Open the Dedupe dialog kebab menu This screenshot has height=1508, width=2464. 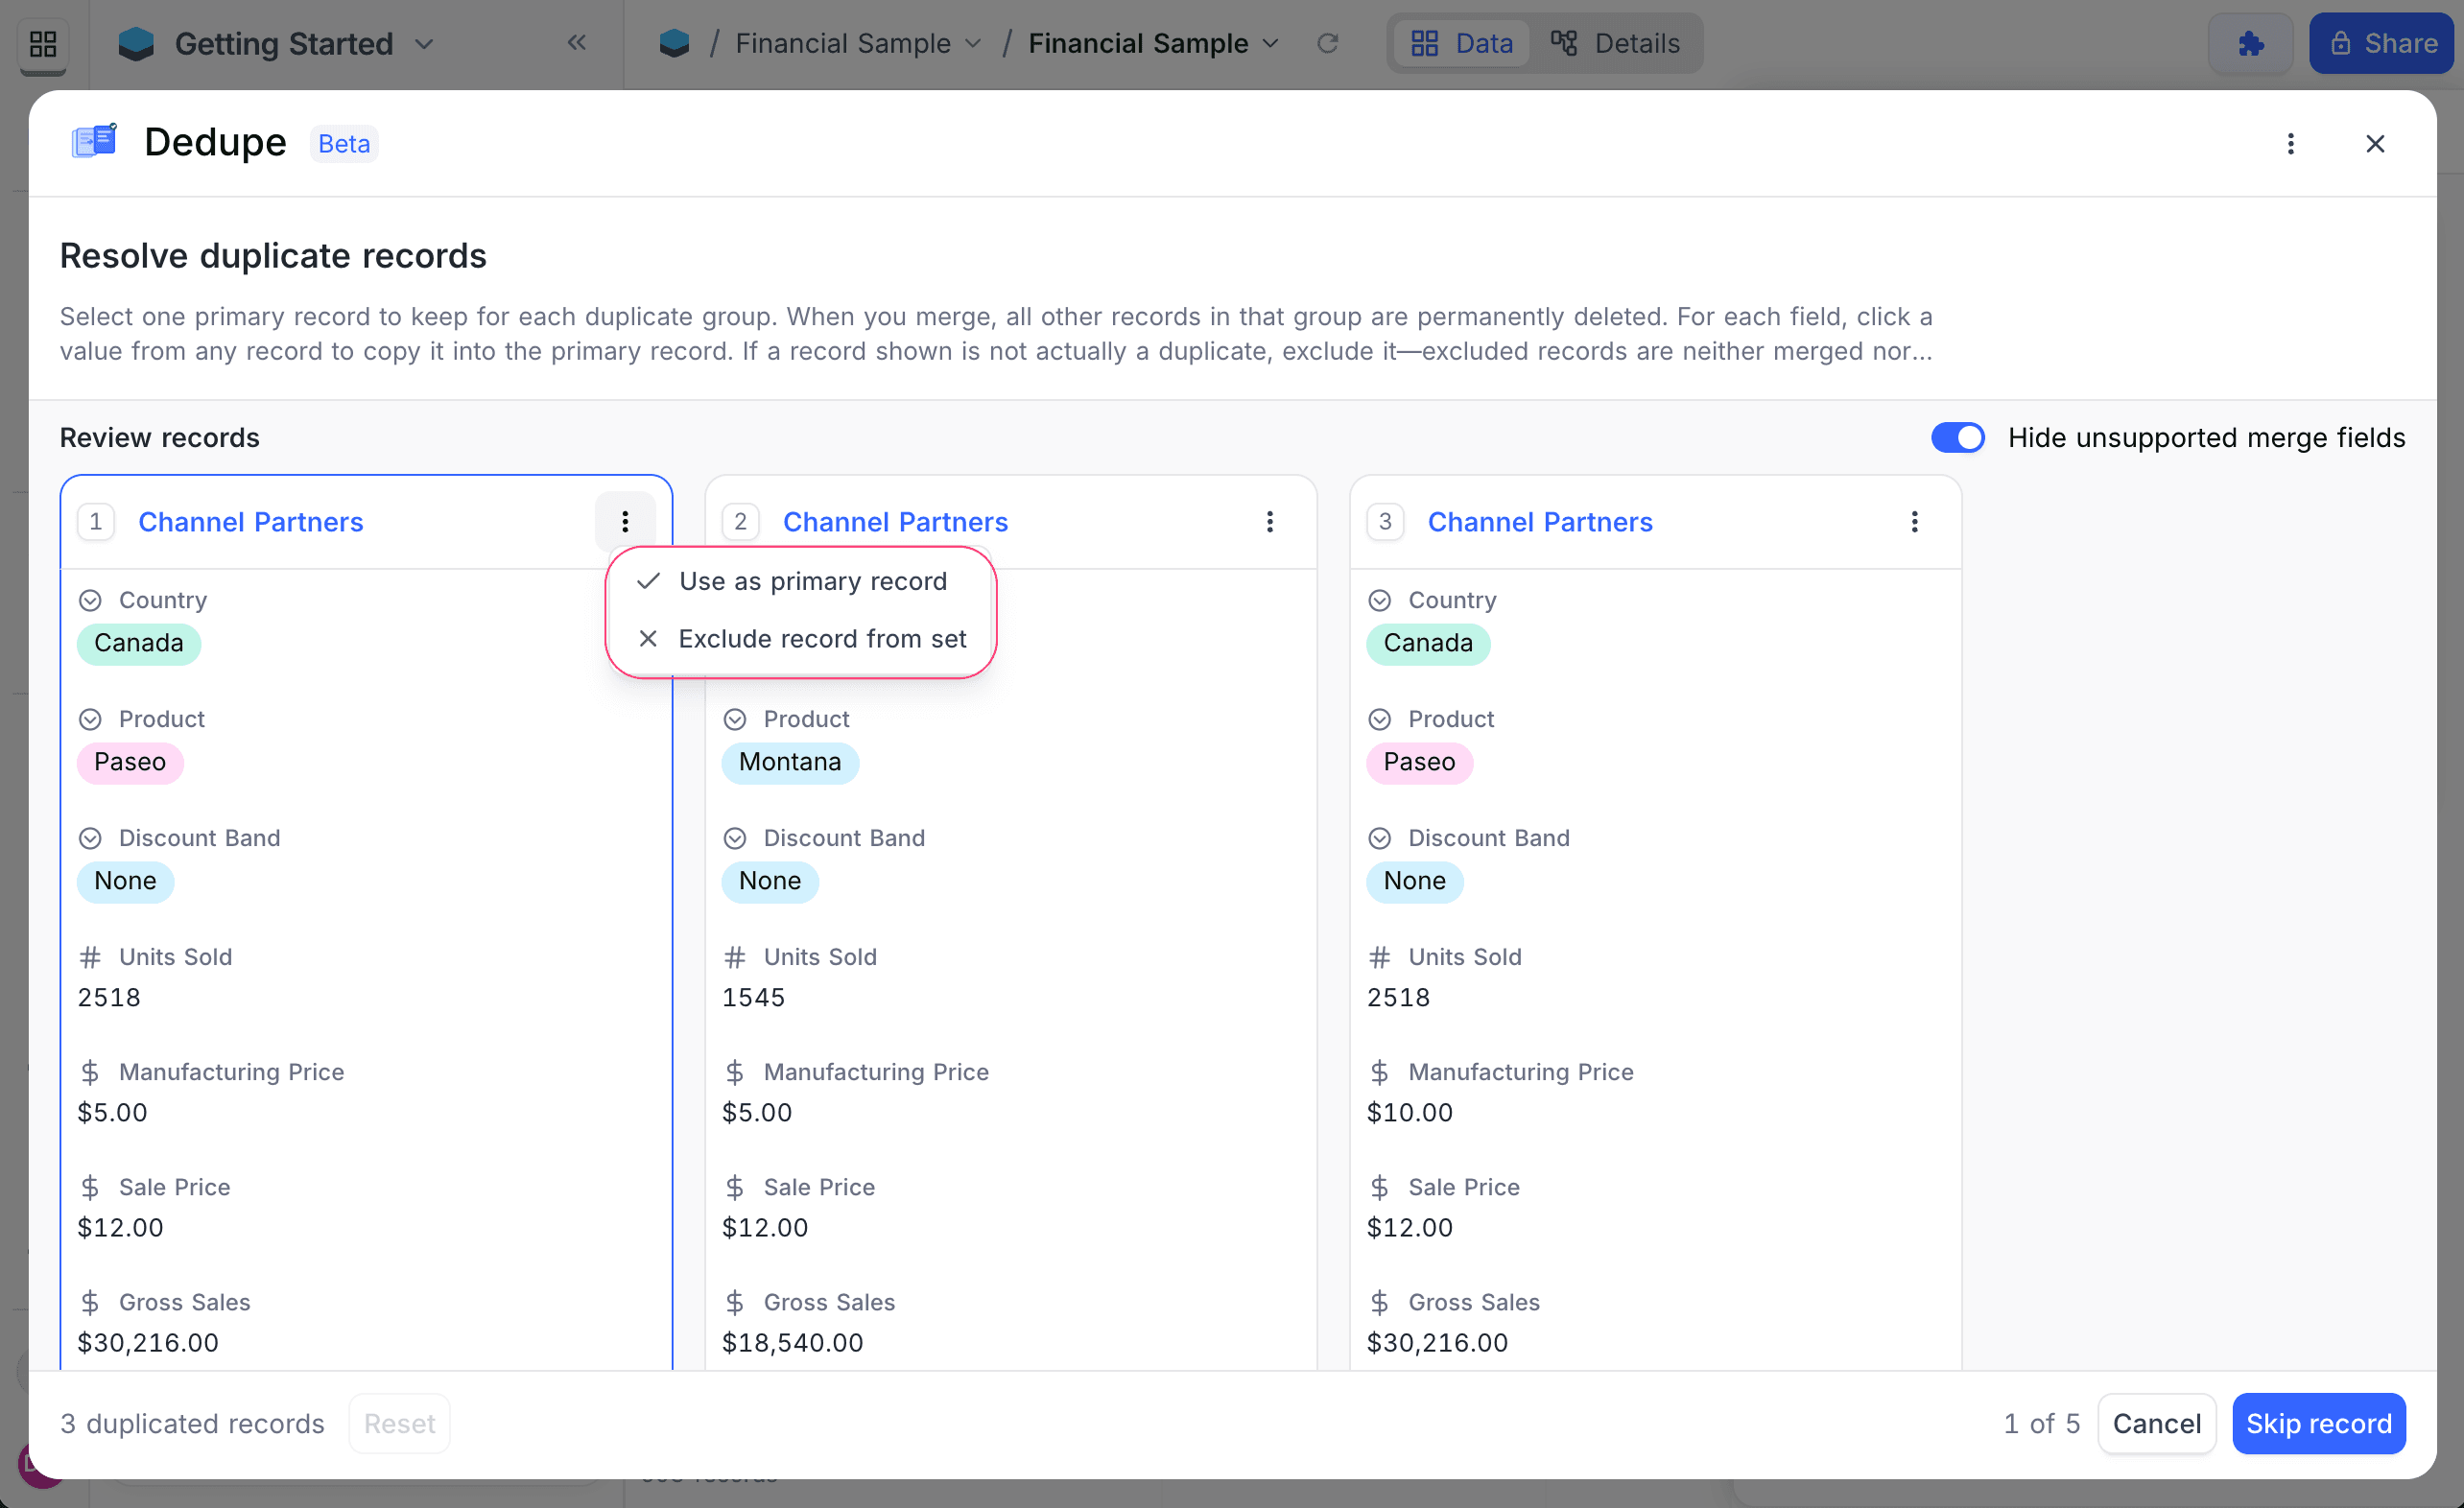(x=2290, y=144)
